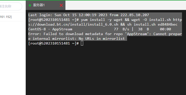Screen dimensions: 186x95
Task: Select the 服务器1 terminal tab label
Action: click(39, 5)
